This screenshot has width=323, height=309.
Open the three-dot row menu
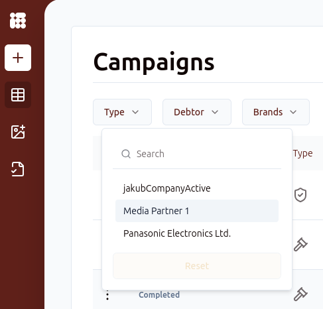107,295
